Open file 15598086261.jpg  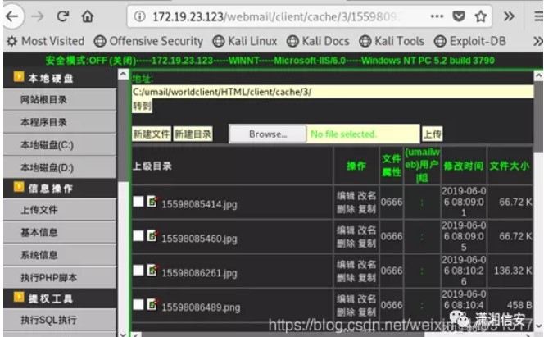[199, 273]
